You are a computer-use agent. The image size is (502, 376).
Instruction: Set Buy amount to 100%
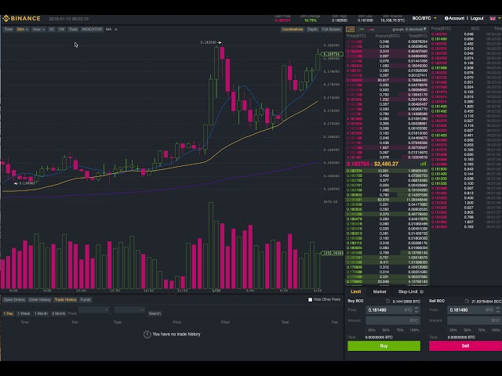(414, 330)
